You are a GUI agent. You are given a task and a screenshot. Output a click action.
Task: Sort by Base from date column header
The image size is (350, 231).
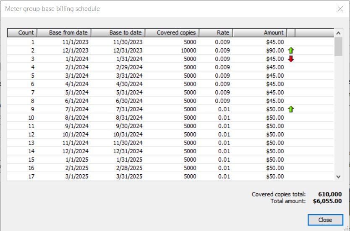(64, 33)
